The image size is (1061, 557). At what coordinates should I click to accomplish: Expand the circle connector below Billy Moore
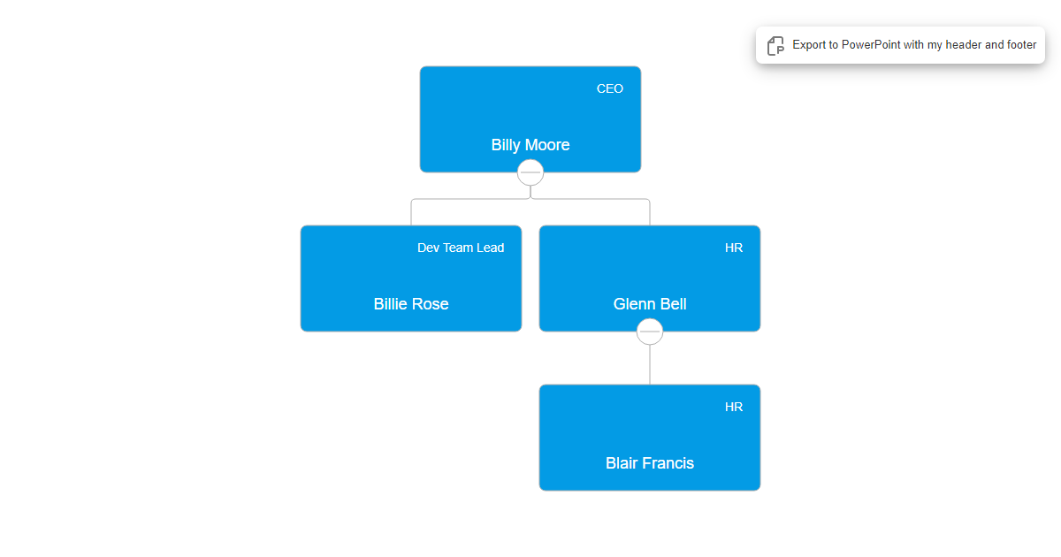(530, 172)
